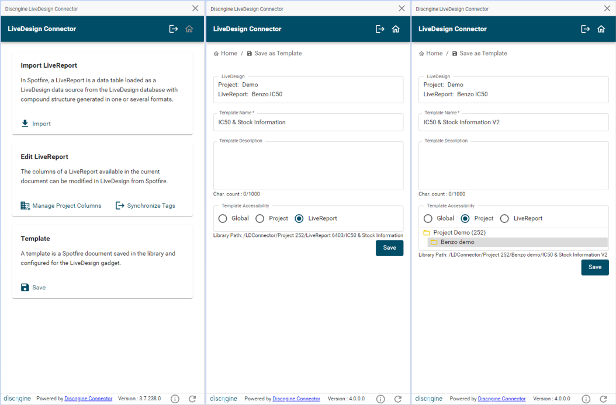Click 'LiveReport: Benzo IC50' text in the middle panel

[x=250, y=94]
